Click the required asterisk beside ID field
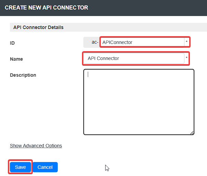The image size is (207, 176). (187, 42)
